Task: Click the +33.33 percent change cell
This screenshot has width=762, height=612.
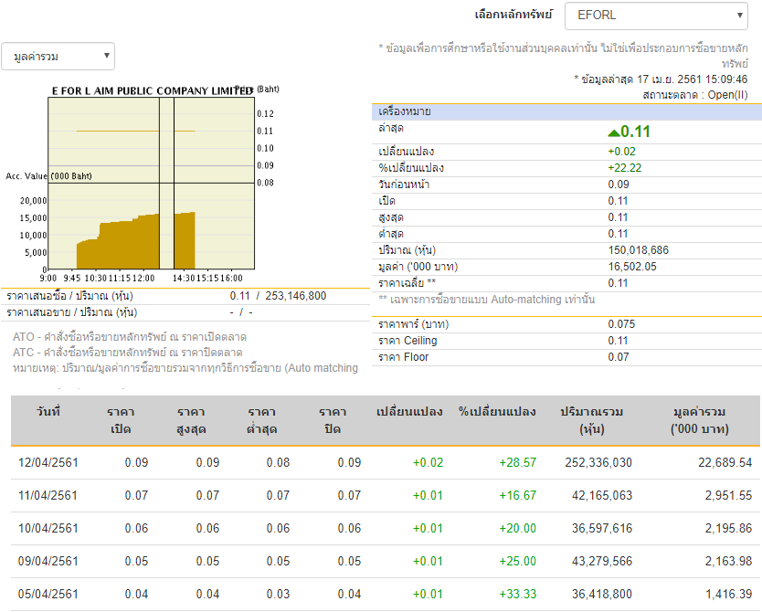Action: [x=517, y=595]
